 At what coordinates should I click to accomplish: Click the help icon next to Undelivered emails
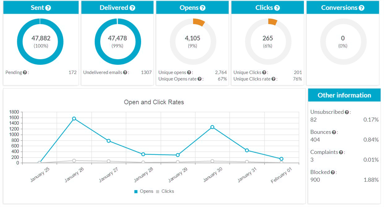[125, 72]
